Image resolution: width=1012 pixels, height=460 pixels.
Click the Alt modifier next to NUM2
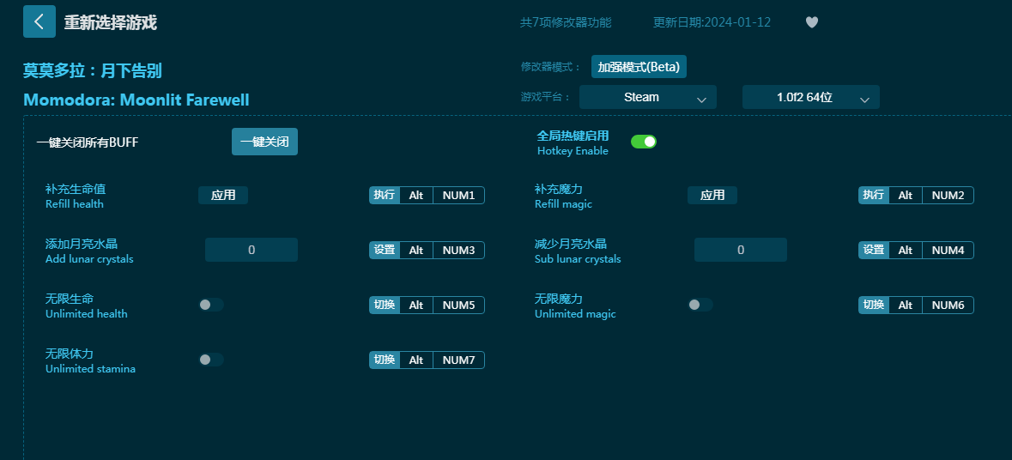tap(906, 195)
